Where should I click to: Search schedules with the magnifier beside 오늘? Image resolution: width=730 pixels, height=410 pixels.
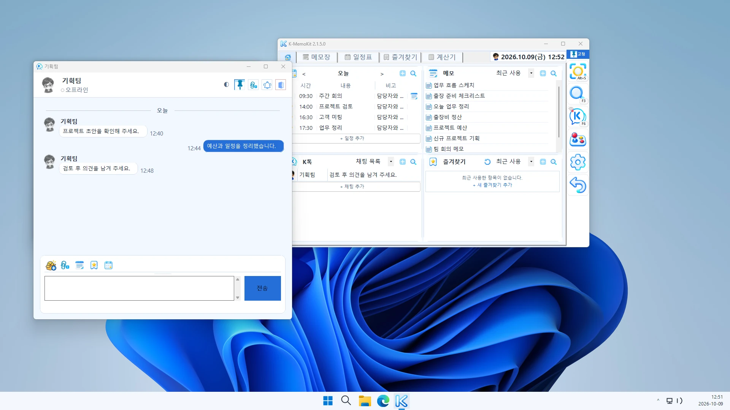413,74
